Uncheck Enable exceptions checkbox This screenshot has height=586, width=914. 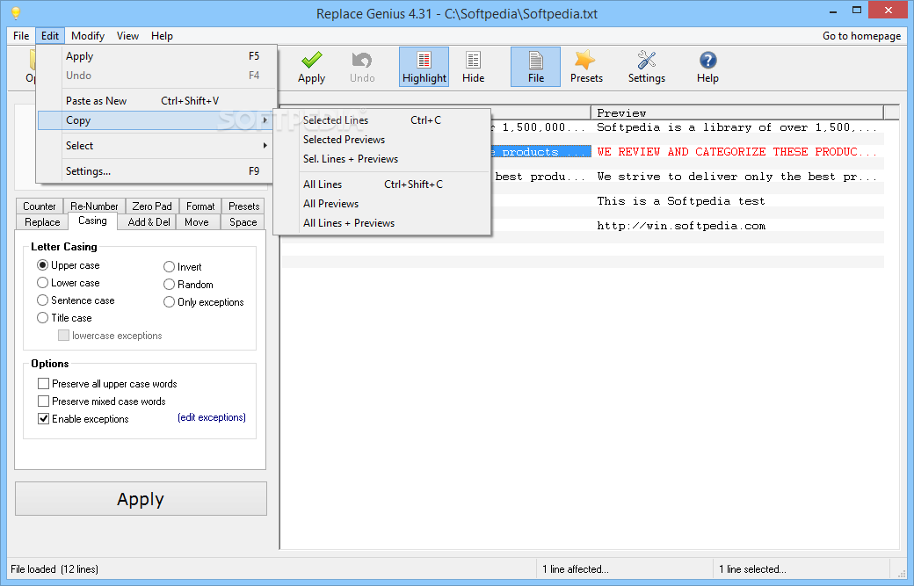click(x=43, y=418)
